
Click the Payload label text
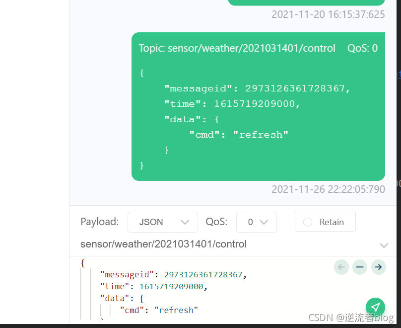click(99, 222)
